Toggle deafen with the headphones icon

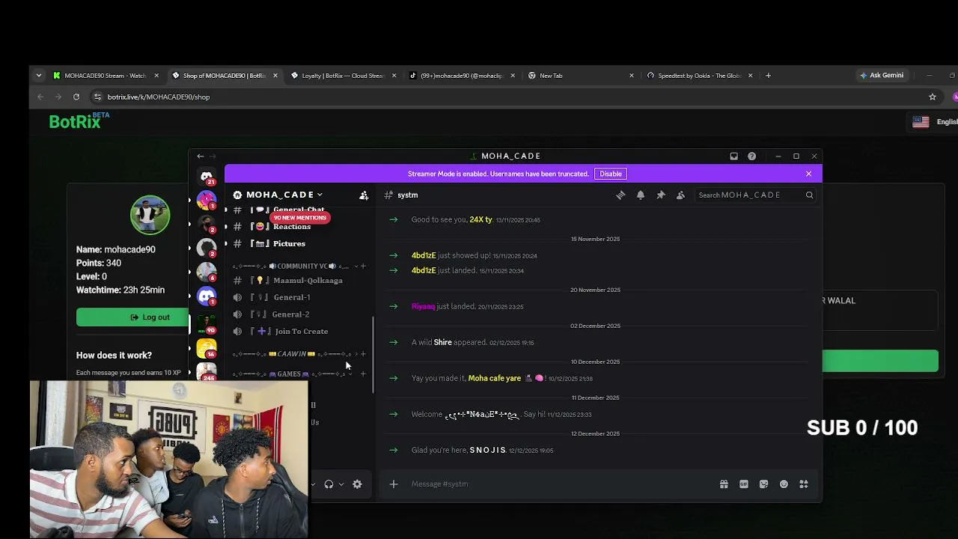click(x=329, y=484)
